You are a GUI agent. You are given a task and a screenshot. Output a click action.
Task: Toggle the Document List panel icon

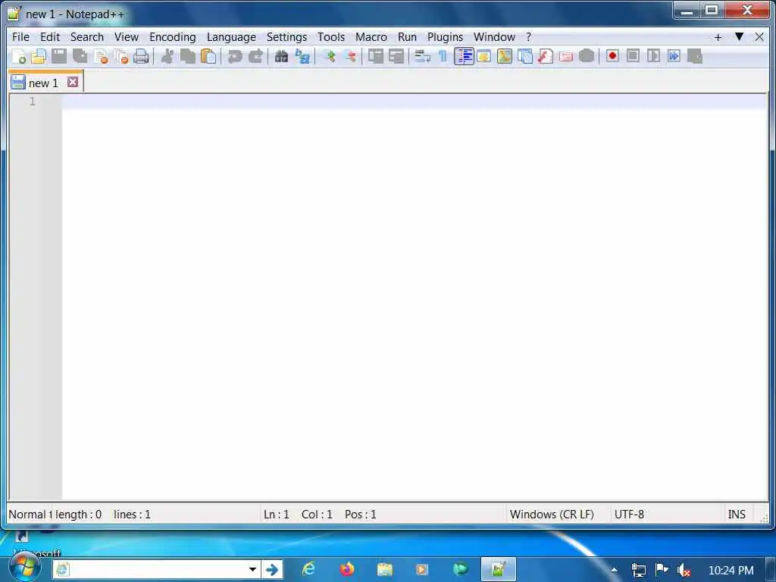(x=525, y=56)
